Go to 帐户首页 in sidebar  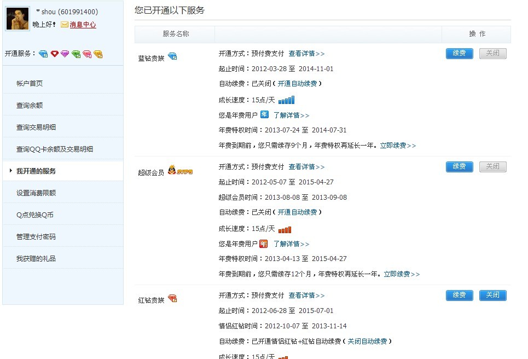tap(30, 84)
